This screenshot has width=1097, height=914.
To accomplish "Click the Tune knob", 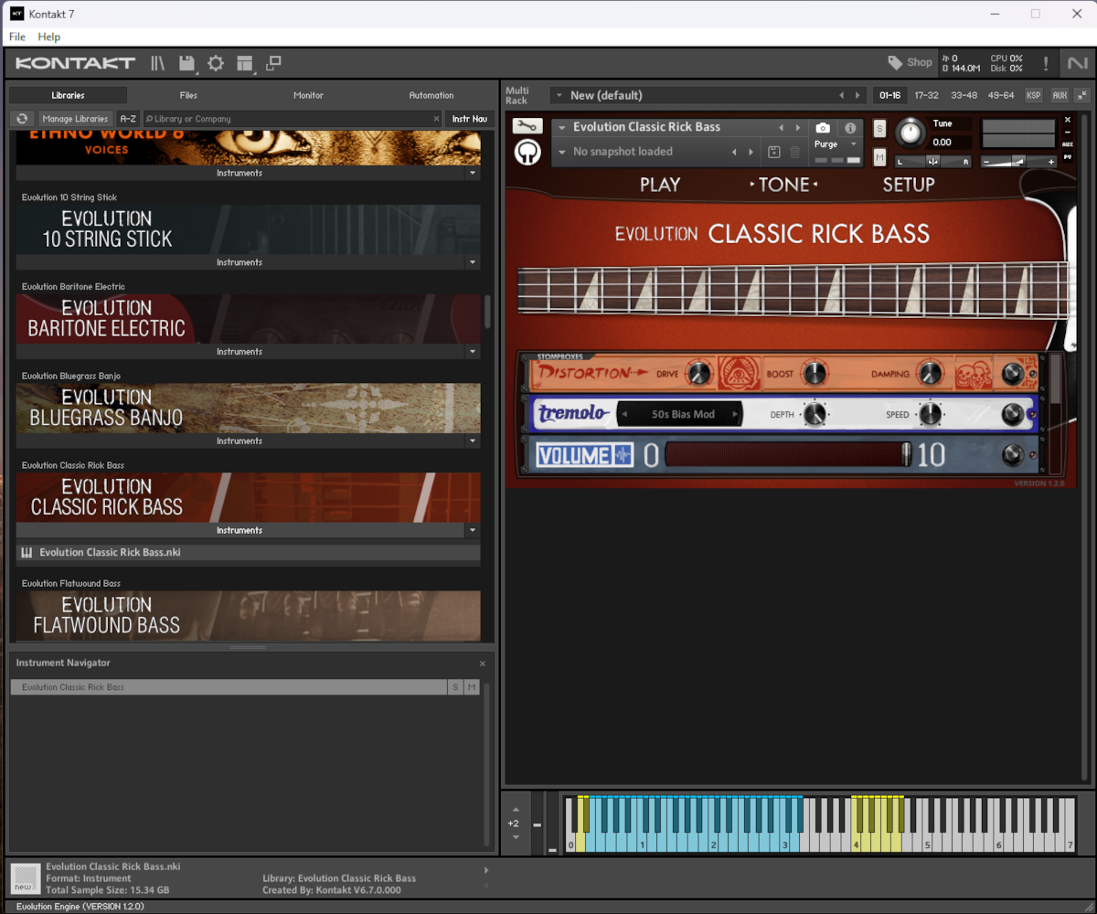I will [x=910, y=133].
